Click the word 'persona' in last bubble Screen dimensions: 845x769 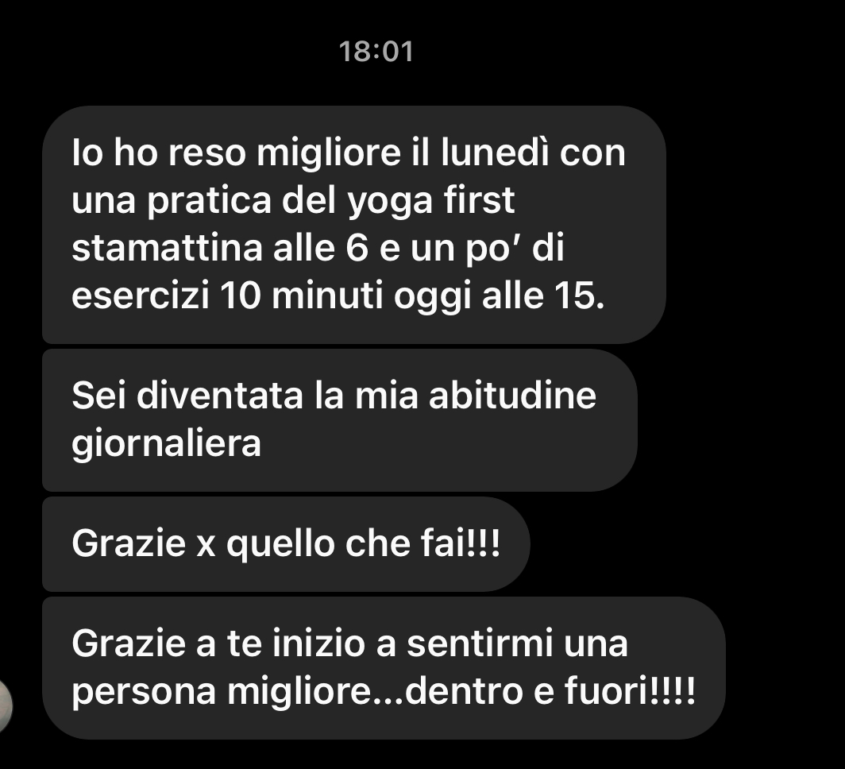144,693
